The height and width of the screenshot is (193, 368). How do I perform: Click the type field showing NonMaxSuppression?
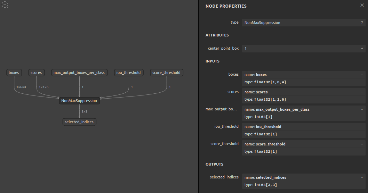point(299,23)
